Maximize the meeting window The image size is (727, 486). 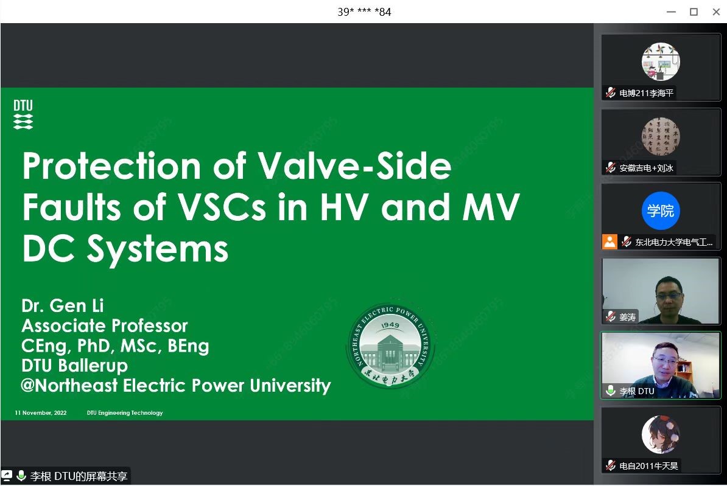(694, 12)
